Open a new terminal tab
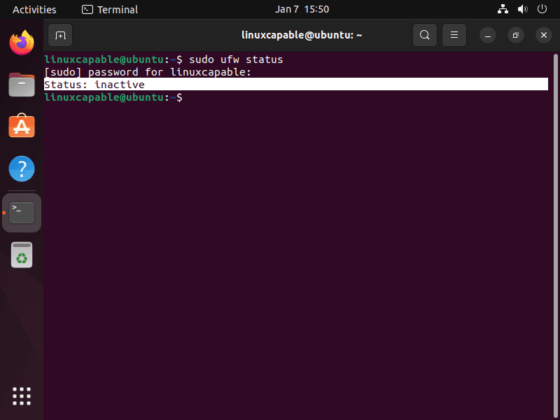The image size is (560, 420). tap(59, 34)
